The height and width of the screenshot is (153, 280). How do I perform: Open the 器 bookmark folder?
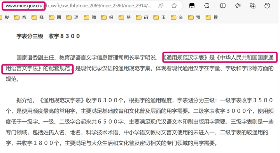click(125, 17)
